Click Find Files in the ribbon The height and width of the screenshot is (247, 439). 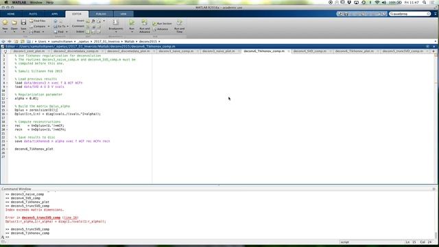click(38, 21)
